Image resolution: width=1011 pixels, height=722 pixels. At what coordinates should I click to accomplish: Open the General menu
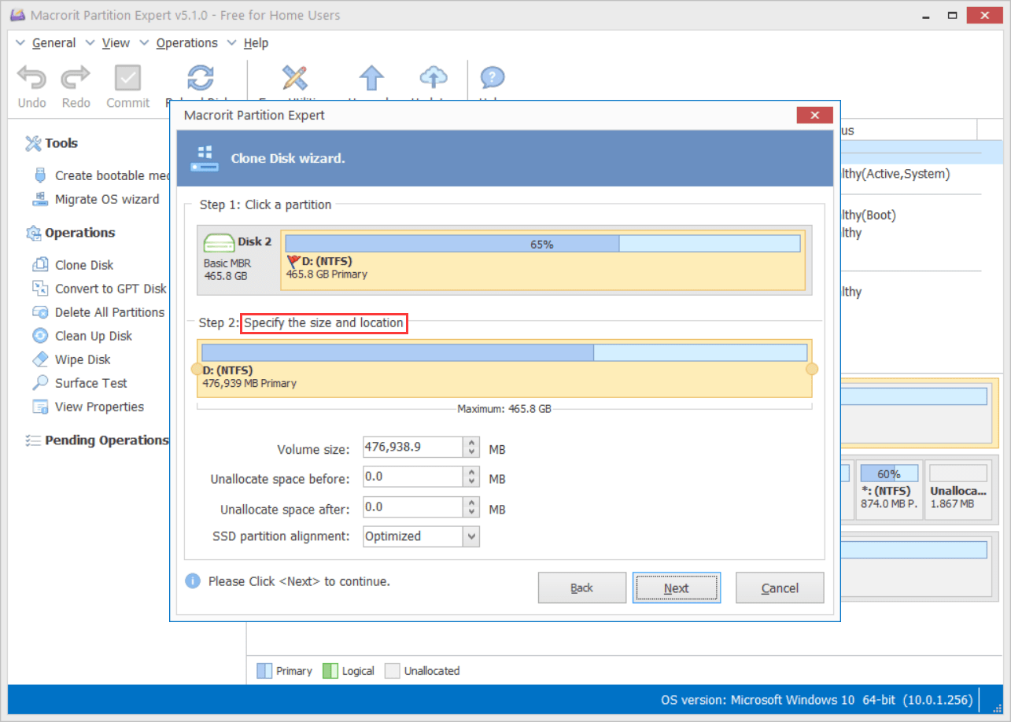54,43
